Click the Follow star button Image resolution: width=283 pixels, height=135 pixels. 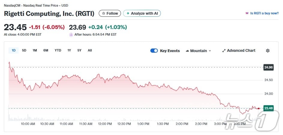tap(110, 13)
